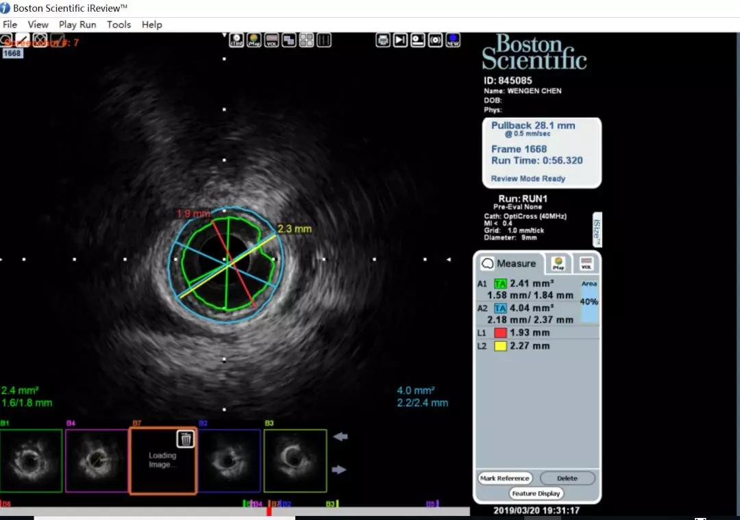Select the area trace tool icon
The width and height of the screenshot is (740, 520).
(x=5, y=40)
